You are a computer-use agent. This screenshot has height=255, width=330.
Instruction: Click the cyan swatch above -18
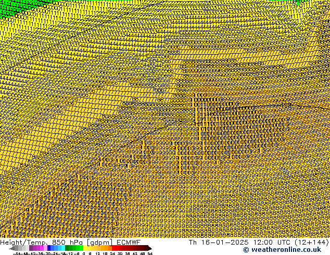coord(63,248)
